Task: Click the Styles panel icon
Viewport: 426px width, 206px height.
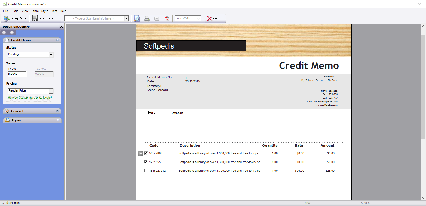Action: [x=7, y=120]
